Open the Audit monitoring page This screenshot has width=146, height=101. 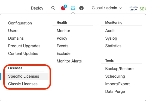[110, 31]
